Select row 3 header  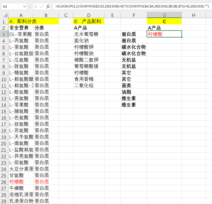pos(4,34)
